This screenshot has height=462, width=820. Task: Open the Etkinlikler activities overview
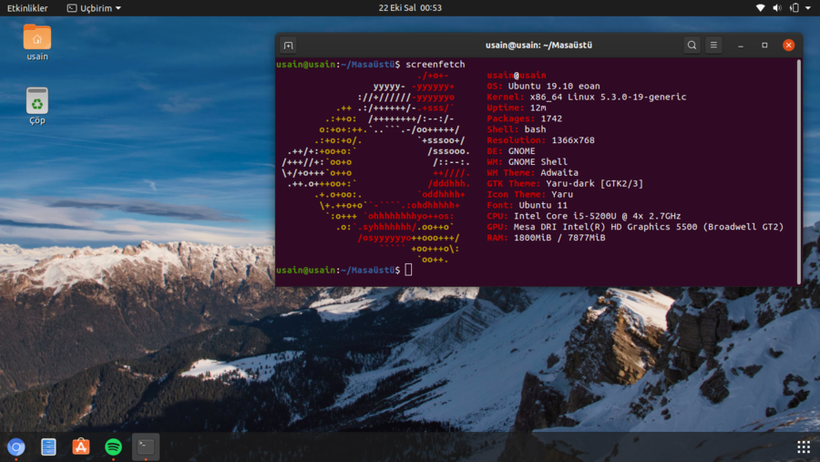click(x=27, y=8)
